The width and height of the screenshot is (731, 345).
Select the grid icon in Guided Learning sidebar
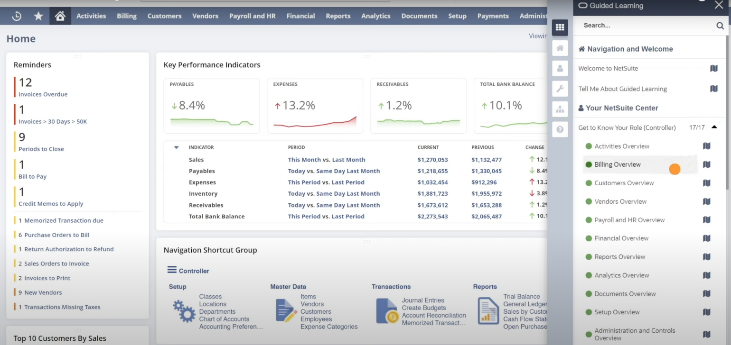pos(560,27)
